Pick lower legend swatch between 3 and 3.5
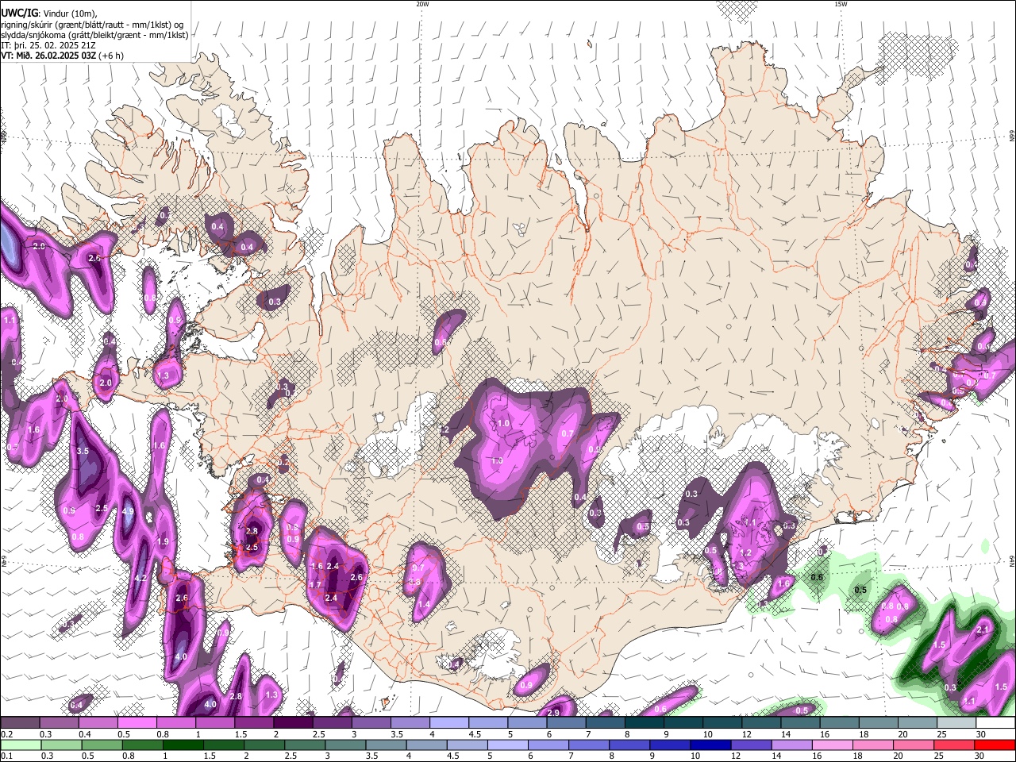The height and width of the screenshot is (762, 1016). click(345, 745)
